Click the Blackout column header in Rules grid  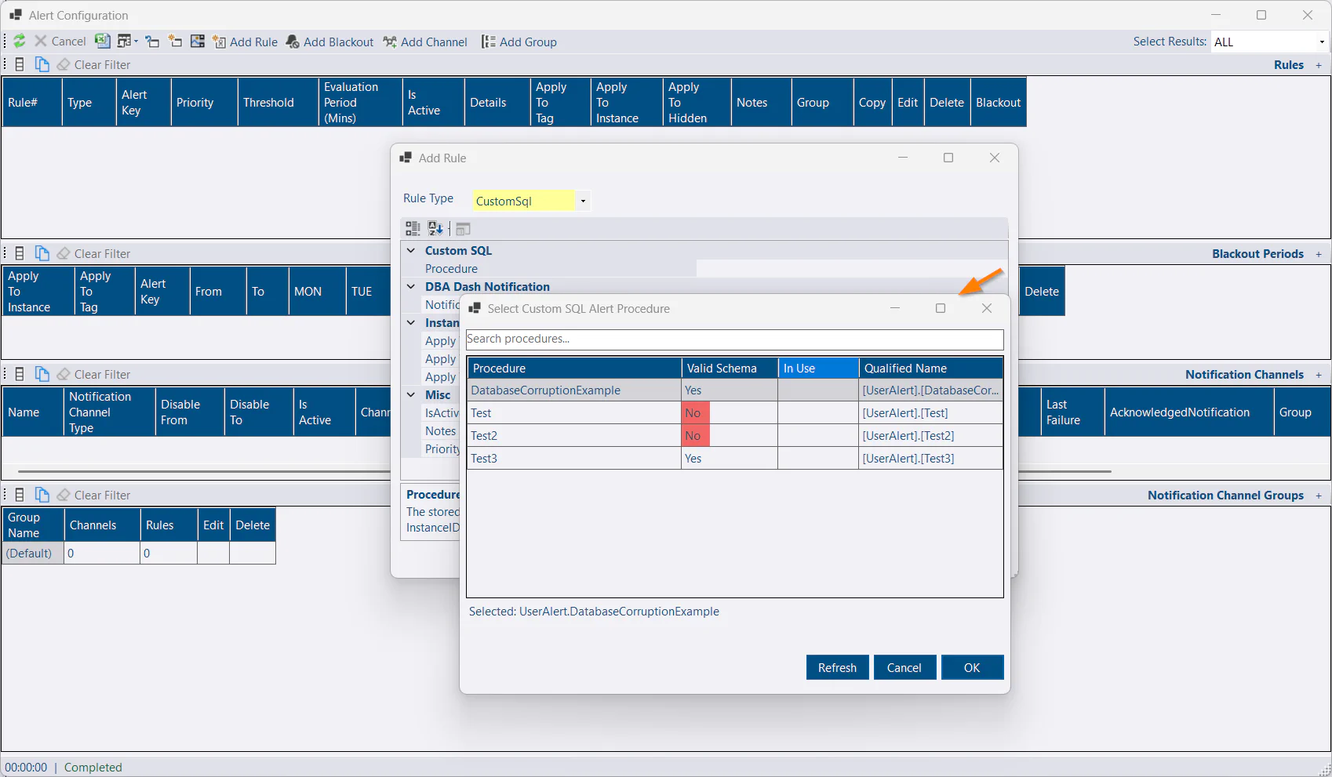999,103
